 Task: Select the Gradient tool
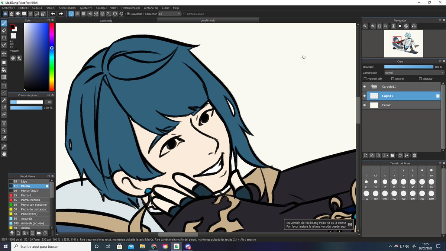pos(4,77)
